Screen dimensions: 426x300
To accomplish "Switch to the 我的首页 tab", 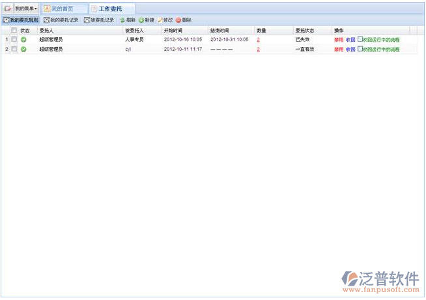I will (63, 8).
